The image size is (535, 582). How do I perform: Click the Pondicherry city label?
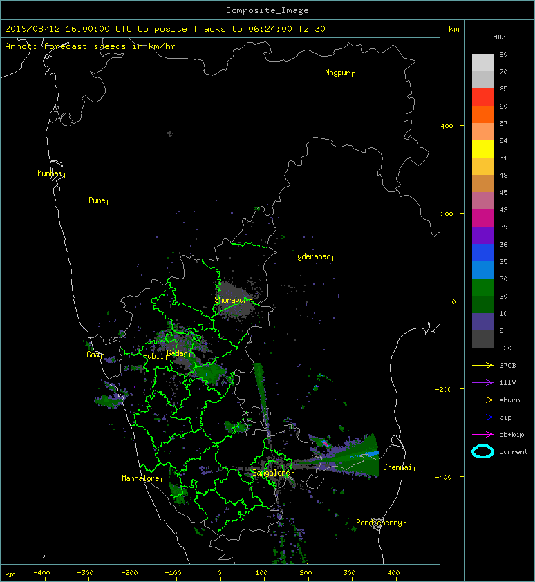point(381,523)
